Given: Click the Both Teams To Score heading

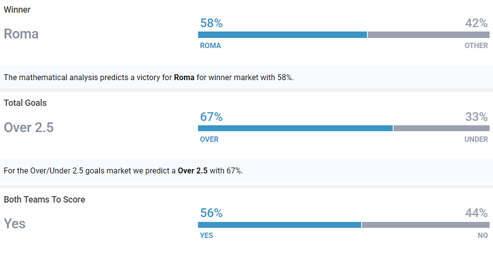Looking at the screenshot, I should click(44, 199).
